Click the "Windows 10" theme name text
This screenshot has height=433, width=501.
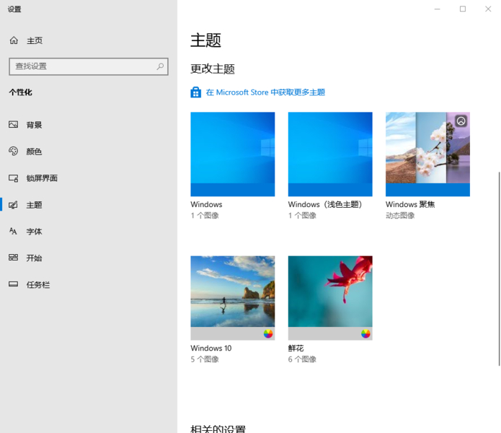[x=211, y=348]
